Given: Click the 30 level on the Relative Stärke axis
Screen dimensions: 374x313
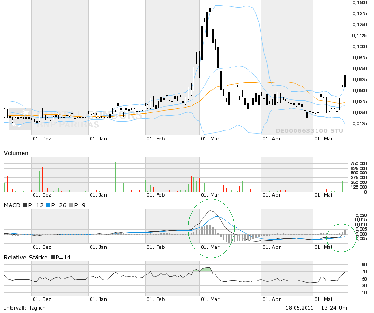Looking at the screenshot, I should pyautogui.click(x=364, y=286).
